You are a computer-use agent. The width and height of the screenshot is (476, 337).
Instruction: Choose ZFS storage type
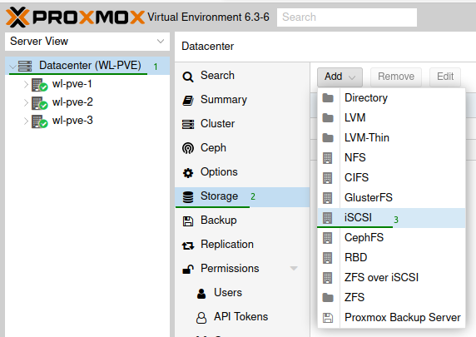391,298
